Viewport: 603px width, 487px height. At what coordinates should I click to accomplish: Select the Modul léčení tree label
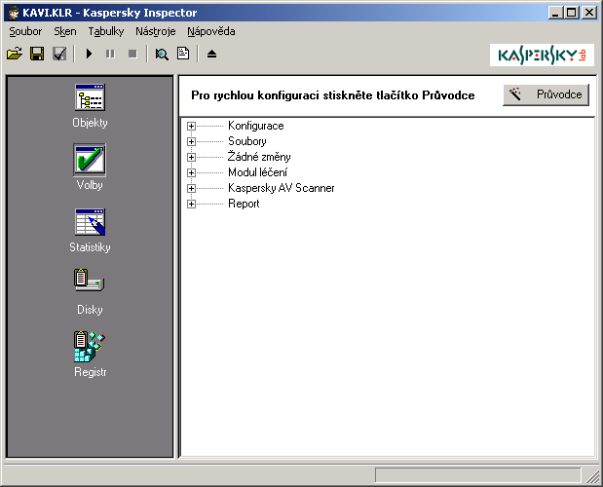click(x=257, y=172)
